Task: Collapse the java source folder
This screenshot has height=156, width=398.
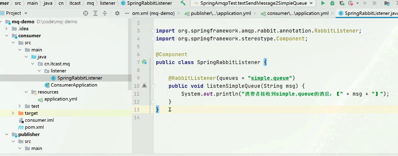Action: 26,57
